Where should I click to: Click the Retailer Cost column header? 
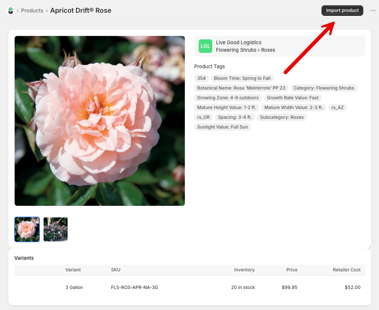(x=346, y=270)
